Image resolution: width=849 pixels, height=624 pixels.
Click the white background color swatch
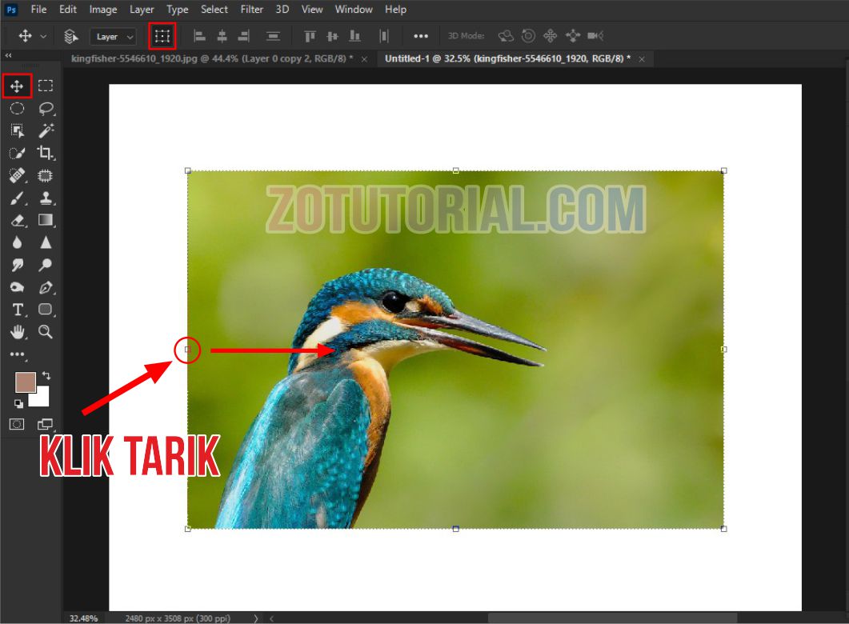tap(42, 399)
